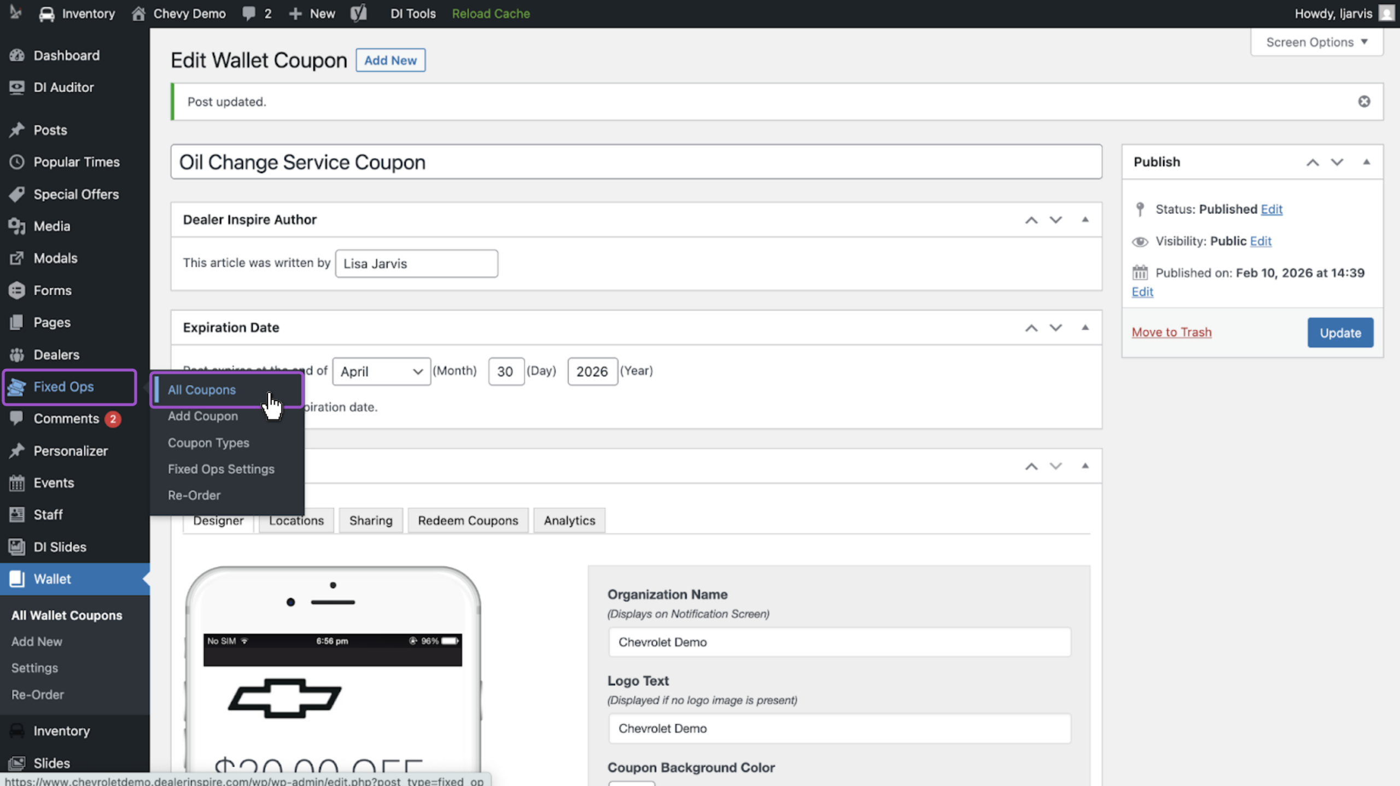The width and height of the screenshot is (1400, 786).
Task: Click the expiration Day field
Action: pos(506,371)
